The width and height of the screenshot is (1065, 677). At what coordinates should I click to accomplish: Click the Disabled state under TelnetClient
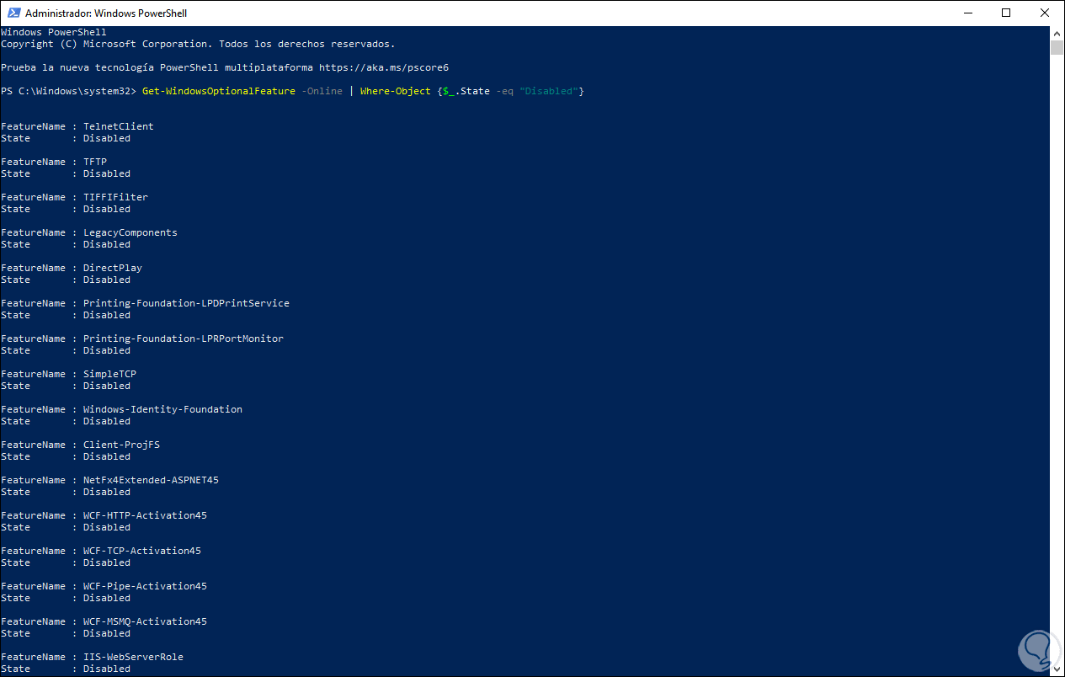click(106, 138)
